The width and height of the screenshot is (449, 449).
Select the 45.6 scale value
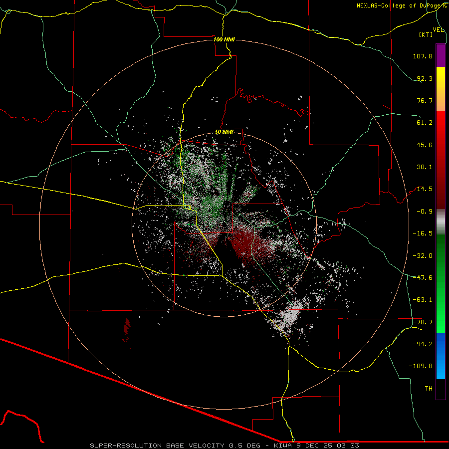(x=425, y=145)
